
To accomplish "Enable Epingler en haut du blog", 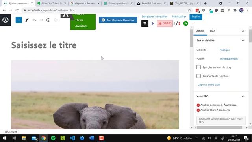I will pyautogui.click(x=198, y=67).
